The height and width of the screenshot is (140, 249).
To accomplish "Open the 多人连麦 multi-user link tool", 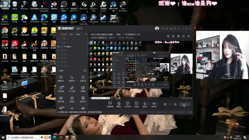I will click(72, 89).
